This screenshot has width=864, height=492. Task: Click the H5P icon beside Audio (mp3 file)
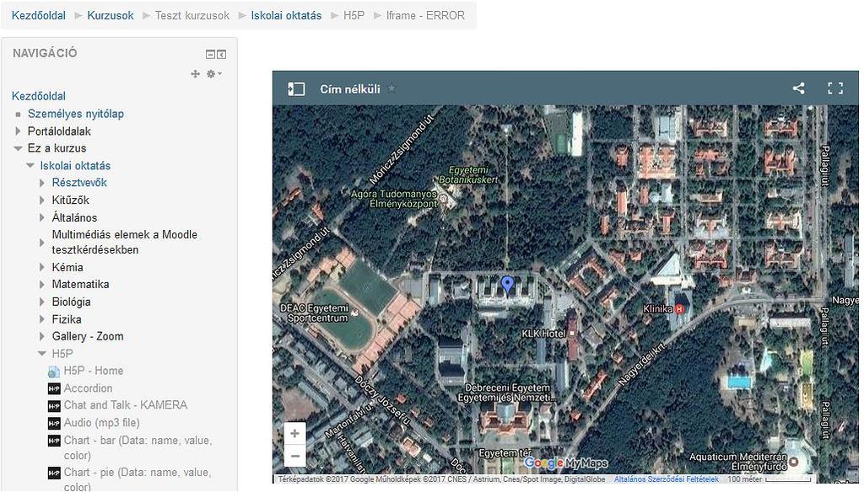coord(54,423)
